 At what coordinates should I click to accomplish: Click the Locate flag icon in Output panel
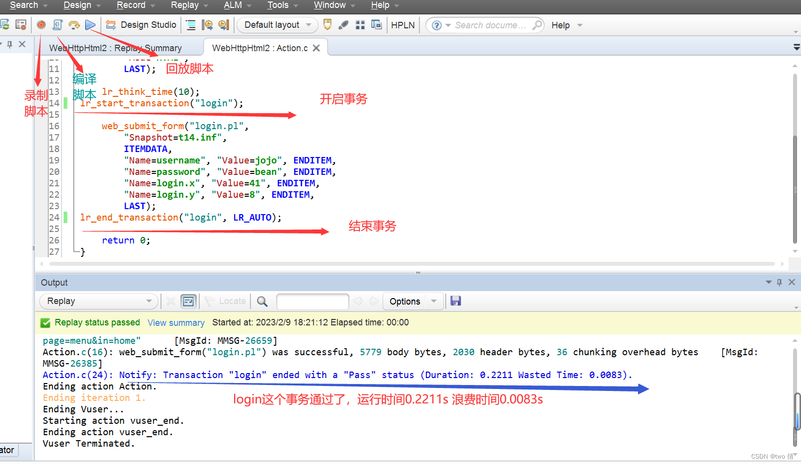coord(210,301)
